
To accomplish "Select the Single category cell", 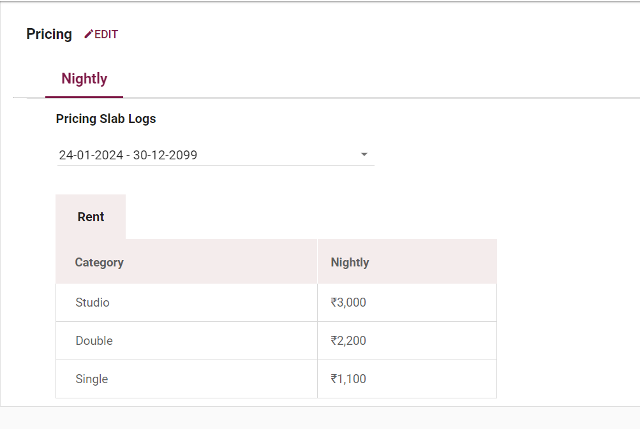I will tap(92, 379).
